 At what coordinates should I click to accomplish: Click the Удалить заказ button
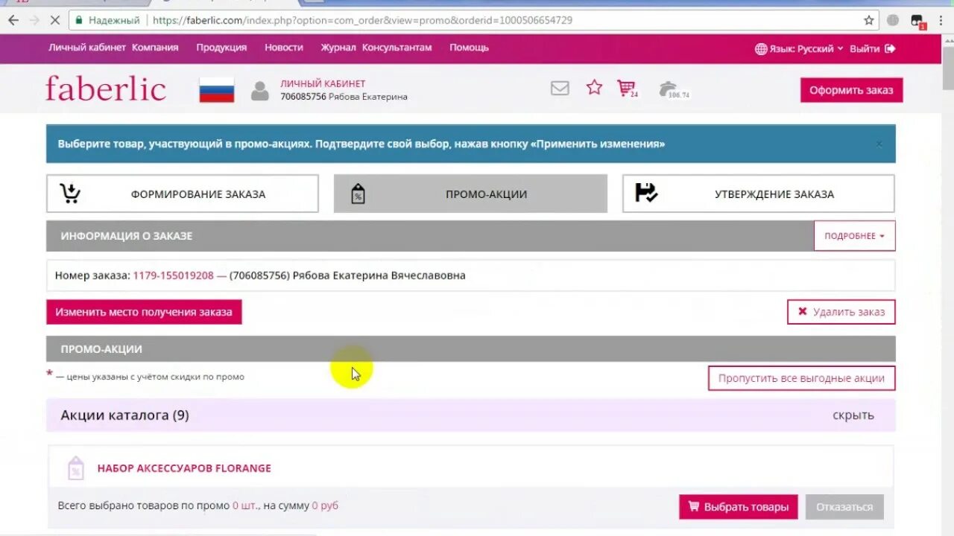[x=841, y=312]
